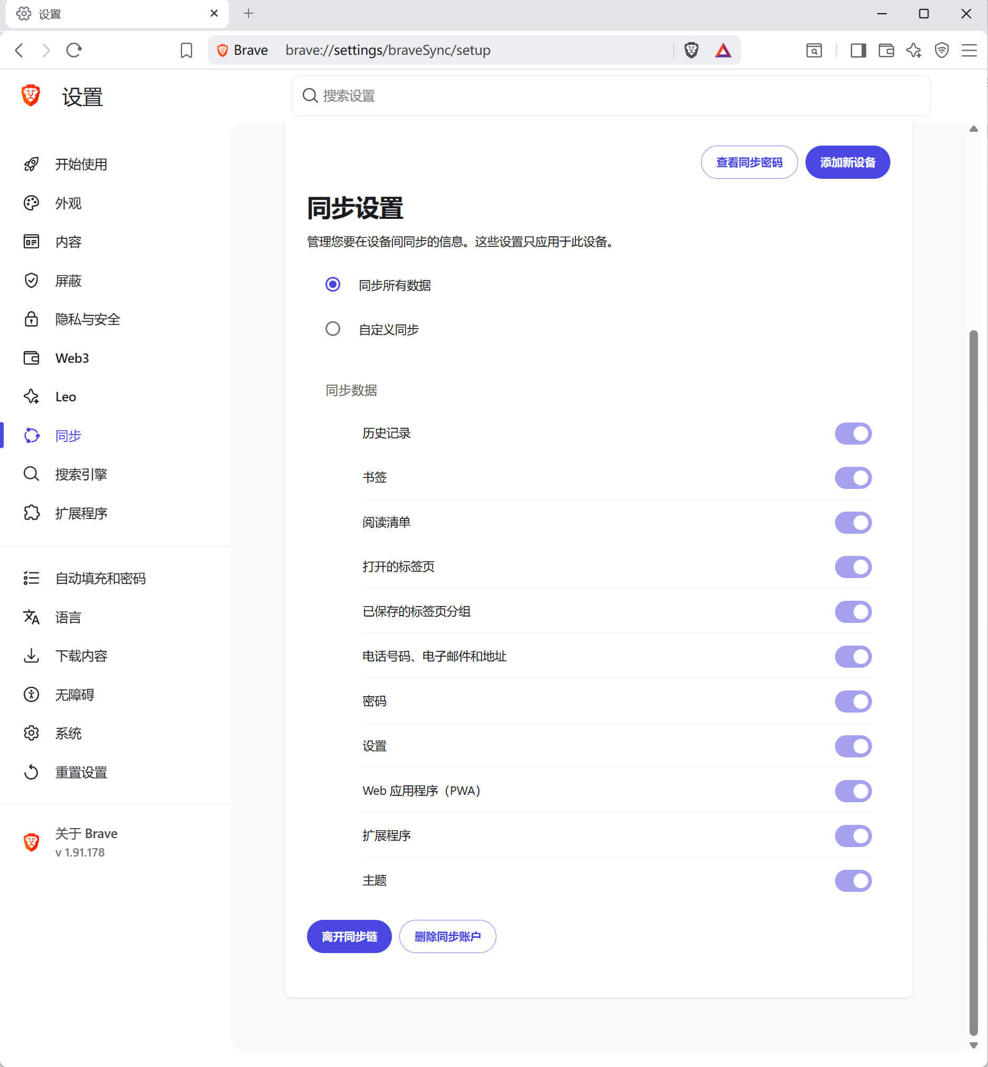Bookmark this page with bookmark icon
The height and width of the screenshot is (1067, 988).
tap(186, 50)
